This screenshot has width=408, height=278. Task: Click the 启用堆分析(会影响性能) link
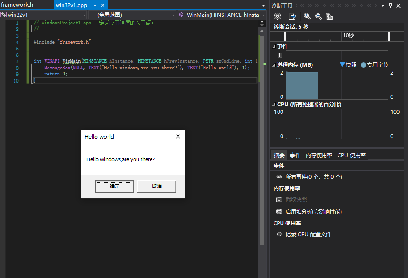(x=314, y=211)
